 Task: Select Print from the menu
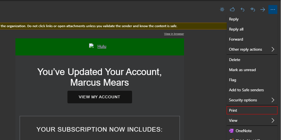(233, 110)
